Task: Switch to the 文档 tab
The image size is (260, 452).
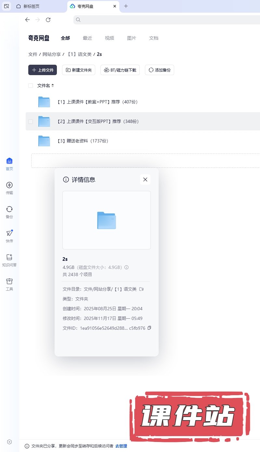Action: pyautogui.click(x=154, y=38)
